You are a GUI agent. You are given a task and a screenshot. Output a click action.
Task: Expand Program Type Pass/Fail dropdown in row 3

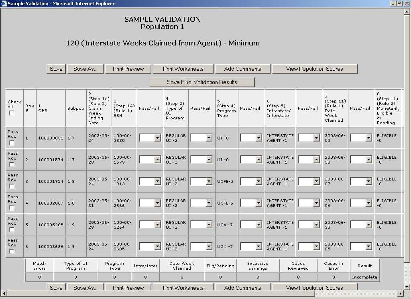point(258,181)
